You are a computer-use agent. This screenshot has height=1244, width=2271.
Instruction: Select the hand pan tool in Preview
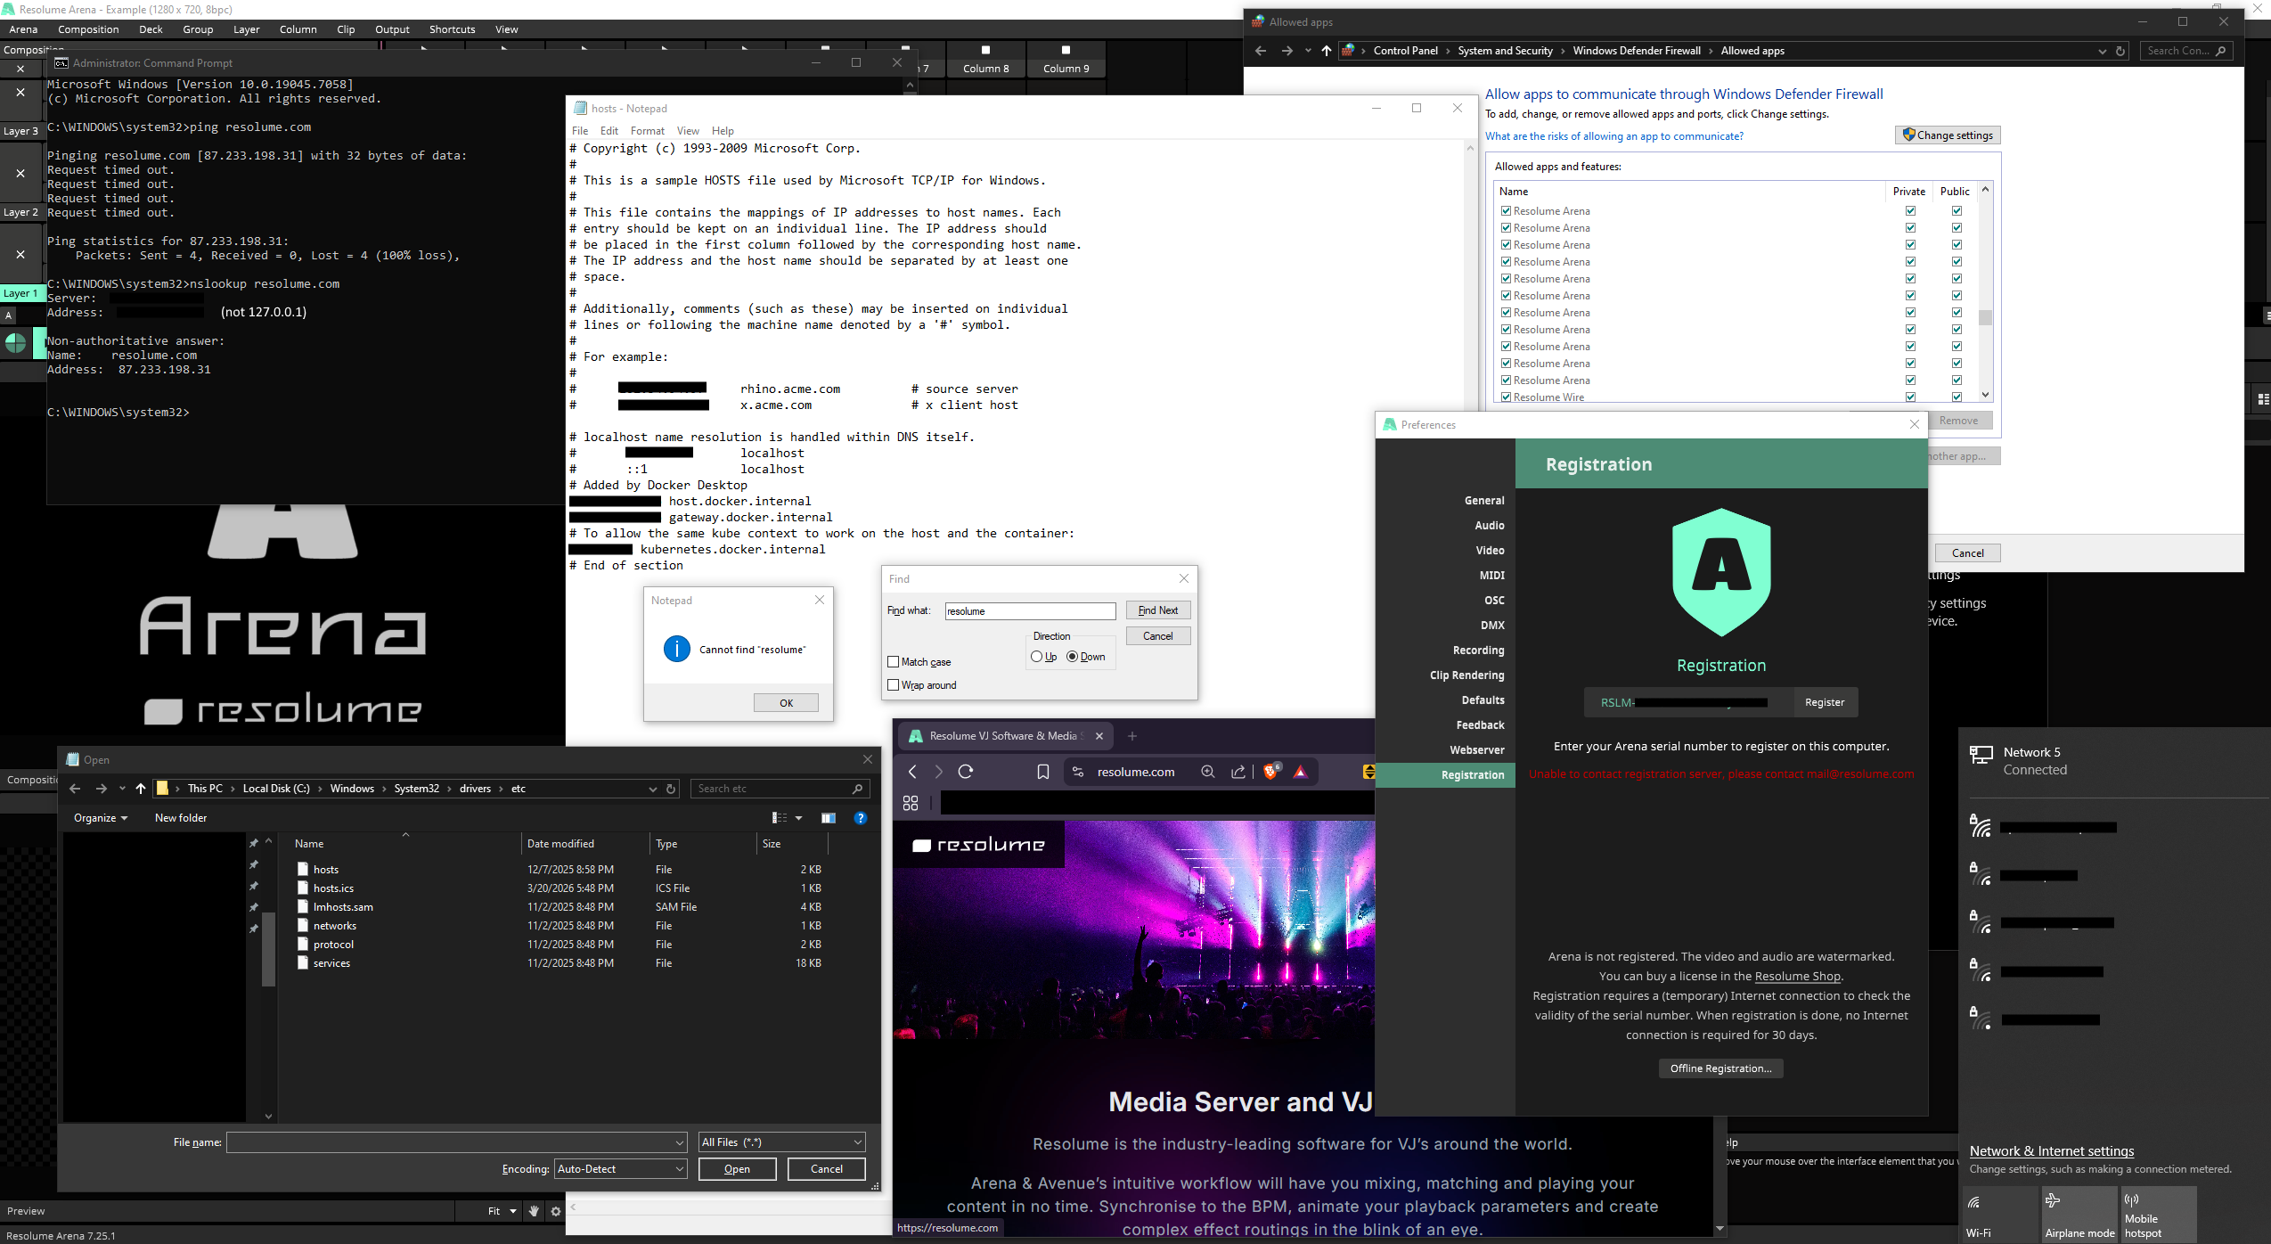point(534,1211)
